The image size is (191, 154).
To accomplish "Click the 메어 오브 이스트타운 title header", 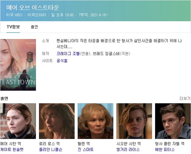I will click(x=33, y=8).
